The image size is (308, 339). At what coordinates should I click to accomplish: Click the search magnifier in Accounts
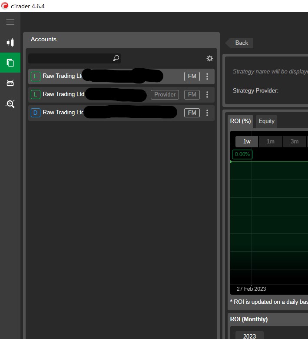pyautogui.click(x=116, y=58)
